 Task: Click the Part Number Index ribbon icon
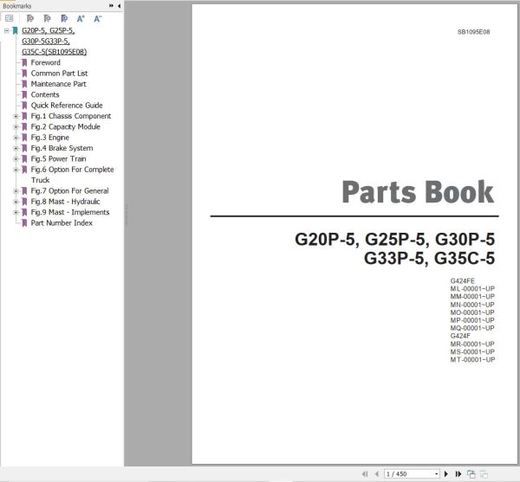click(24, 223)
